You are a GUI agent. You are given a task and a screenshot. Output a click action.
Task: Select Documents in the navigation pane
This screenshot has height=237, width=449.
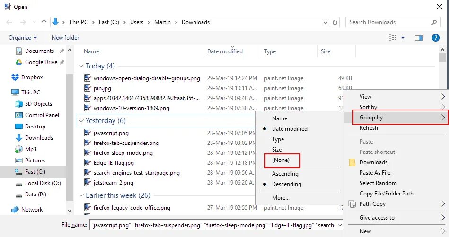tap(40, 51)
